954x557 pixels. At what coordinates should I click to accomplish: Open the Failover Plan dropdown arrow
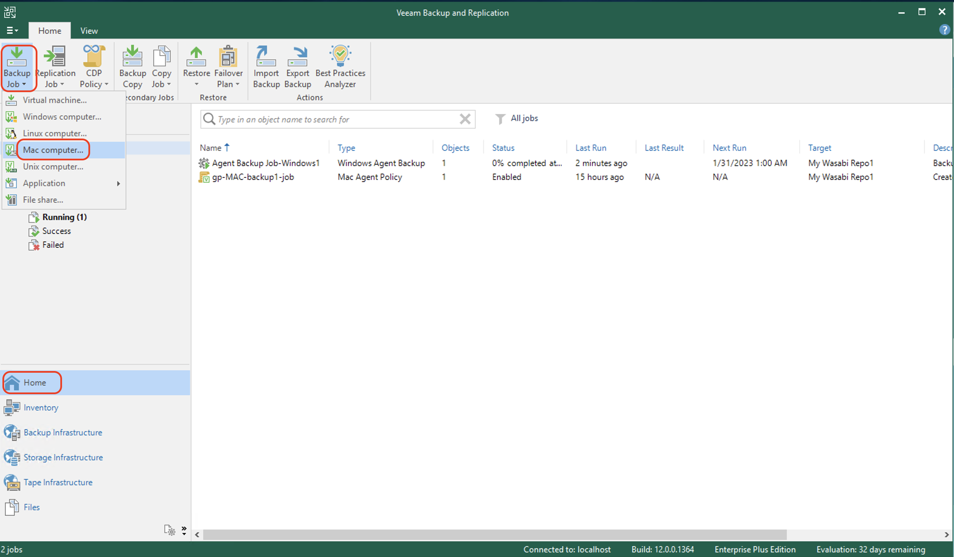tap(237, 85)
